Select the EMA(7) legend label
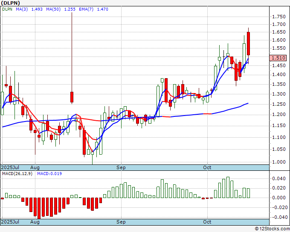The height and width of the screenshot is (232, 290). pyautogui.click(x=86, y=9)
